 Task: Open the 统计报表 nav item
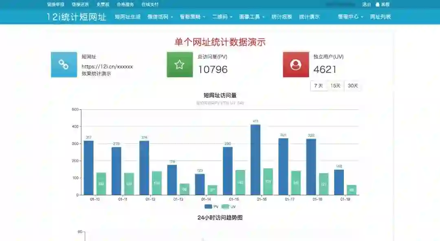click(x=282, y=17)
